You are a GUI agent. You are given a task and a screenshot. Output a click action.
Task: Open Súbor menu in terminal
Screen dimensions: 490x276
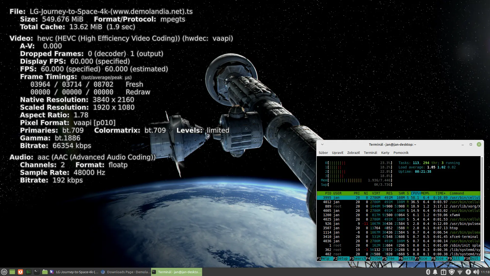323,153
